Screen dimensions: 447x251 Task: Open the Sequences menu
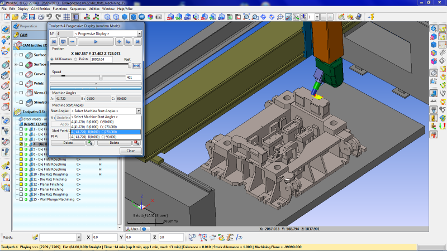pyautogui.click(x=78, y=9)
